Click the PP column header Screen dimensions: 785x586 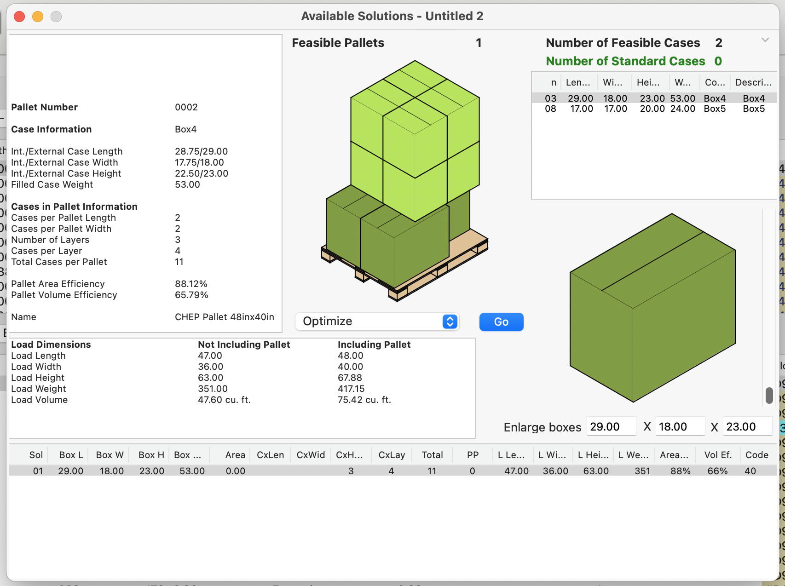[473, 455]
